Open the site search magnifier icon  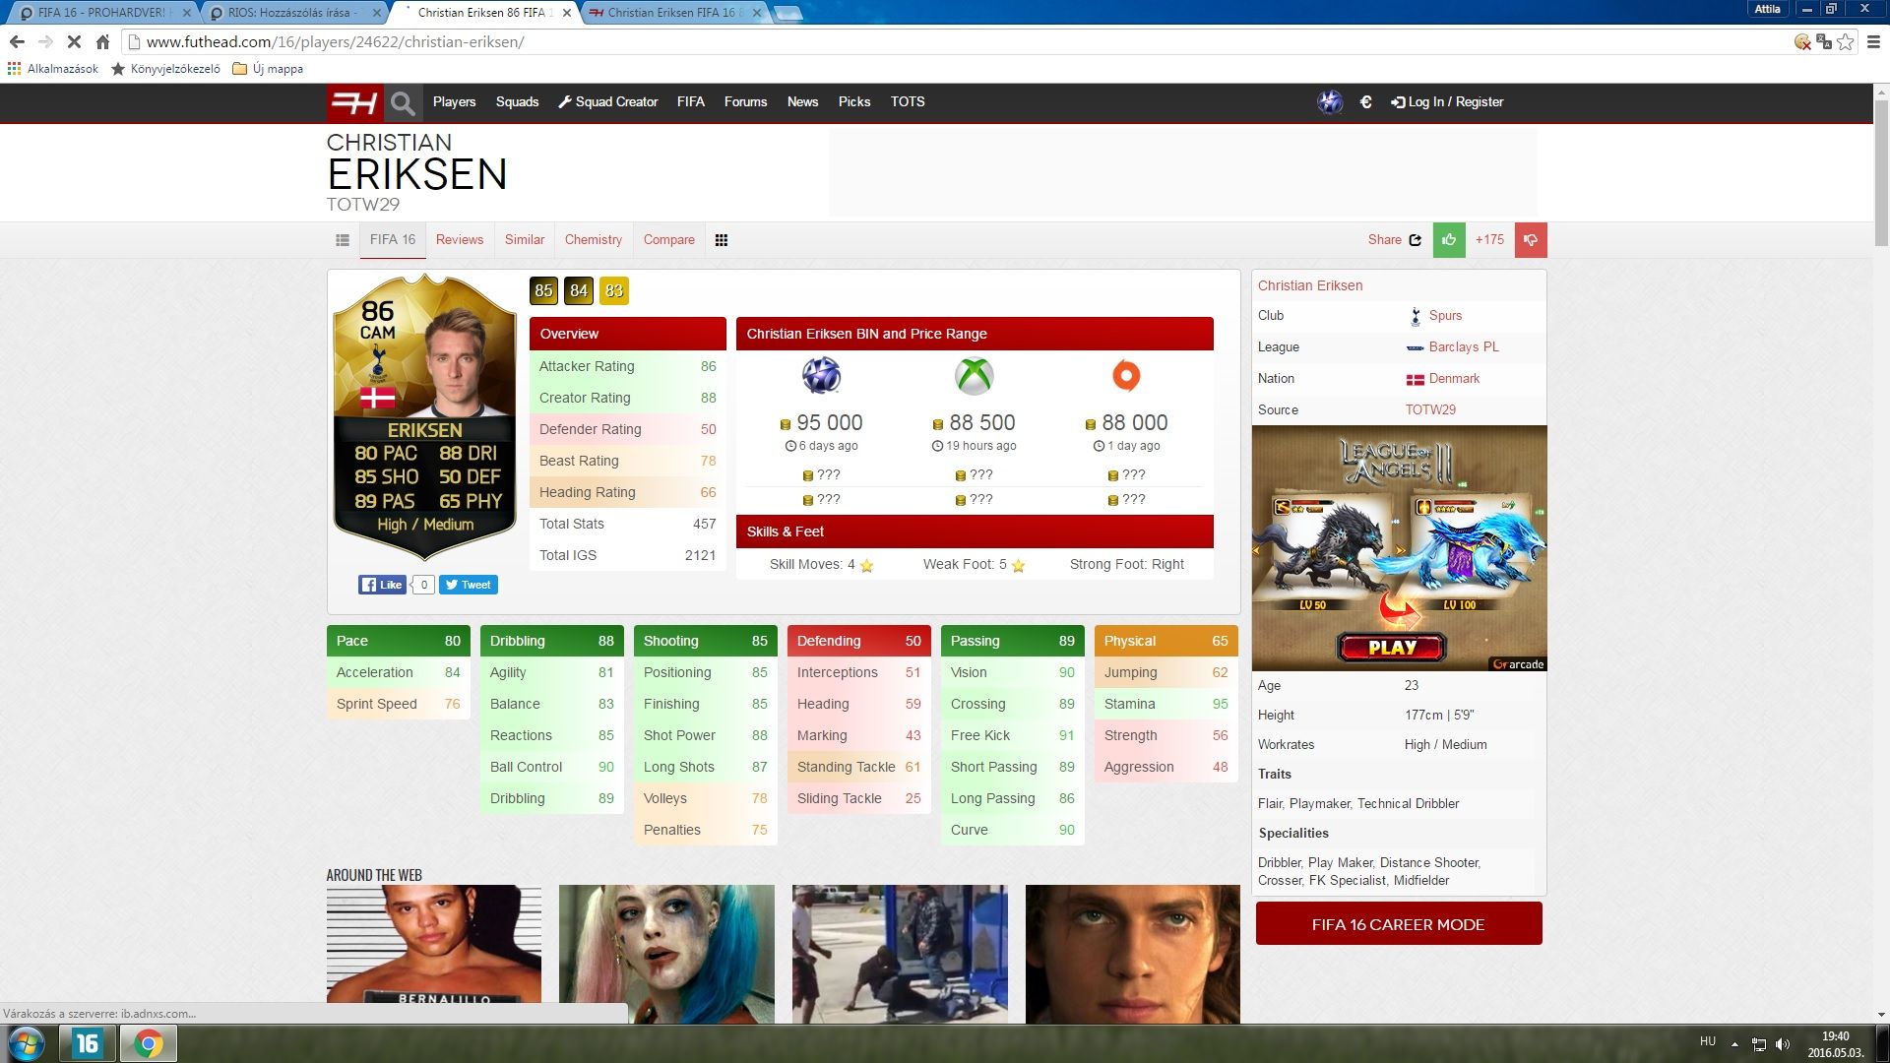(402, 102)
